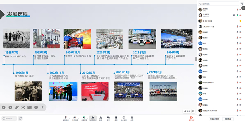Unmute microphone with 解除静音 button
The width and height of the screenshot is (245, 122).
66,118
